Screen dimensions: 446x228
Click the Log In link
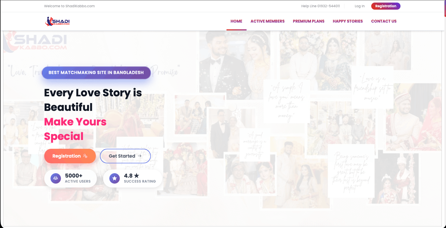360,6
